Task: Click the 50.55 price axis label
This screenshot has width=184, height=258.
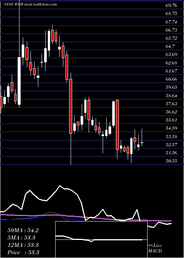Action: point(171,161)
